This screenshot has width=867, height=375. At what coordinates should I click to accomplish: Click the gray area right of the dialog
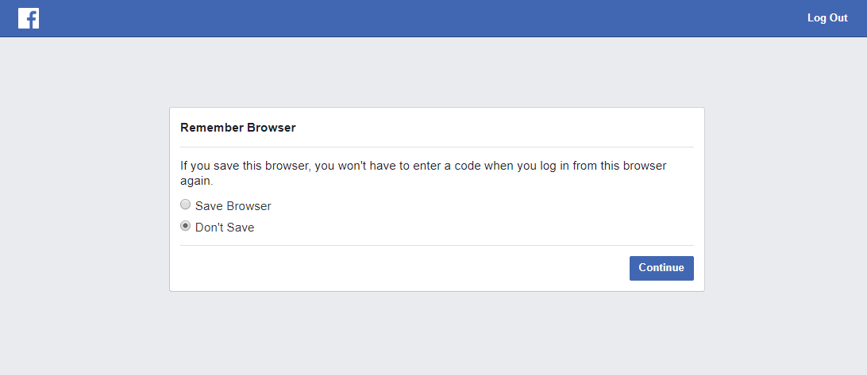784,198
